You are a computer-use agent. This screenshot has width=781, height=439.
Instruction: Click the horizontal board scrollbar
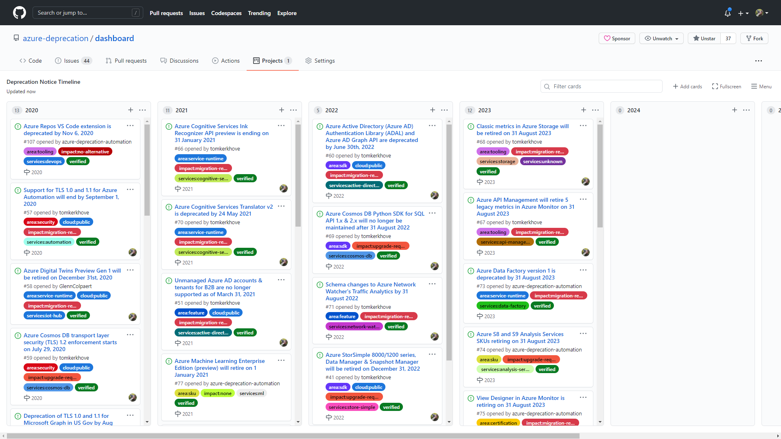tap(293, 436)
